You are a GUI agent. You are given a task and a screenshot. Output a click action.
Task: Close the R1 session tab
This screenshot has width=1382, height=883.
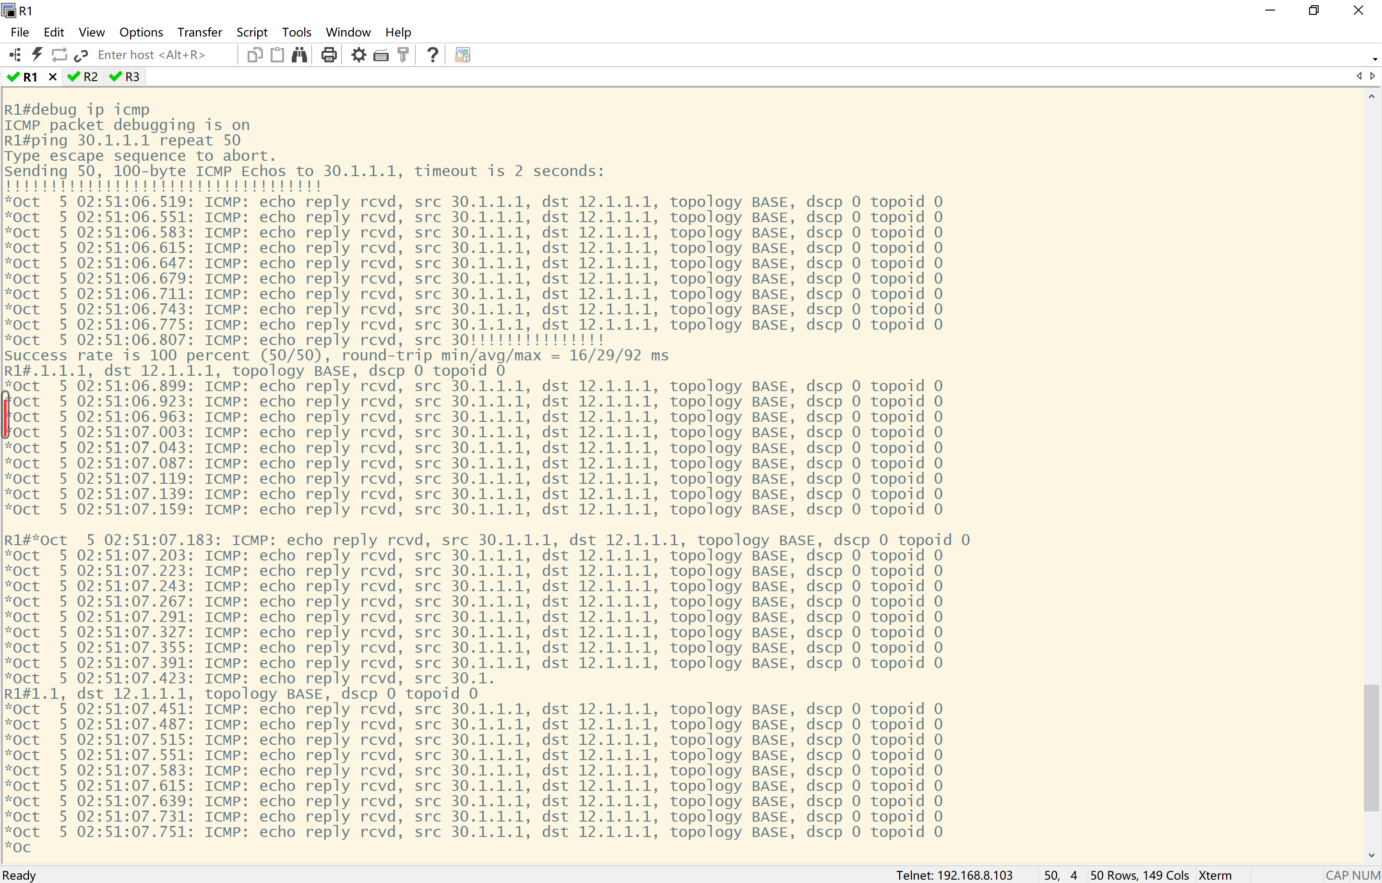pyautogui.click(x=52, y=77)
